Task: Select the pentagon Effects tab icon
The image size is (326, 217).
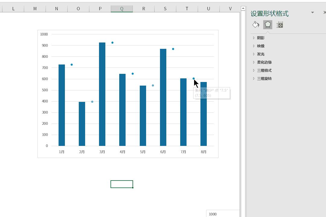Action: 268,25
